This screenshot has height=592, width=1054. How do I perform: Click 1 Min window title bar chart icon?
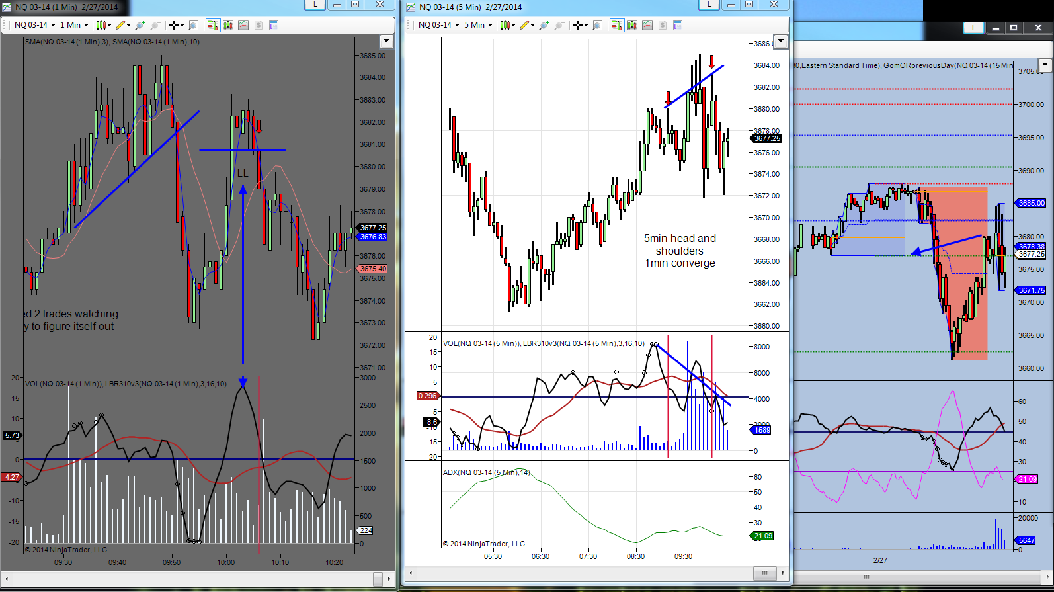click(7, 7)
